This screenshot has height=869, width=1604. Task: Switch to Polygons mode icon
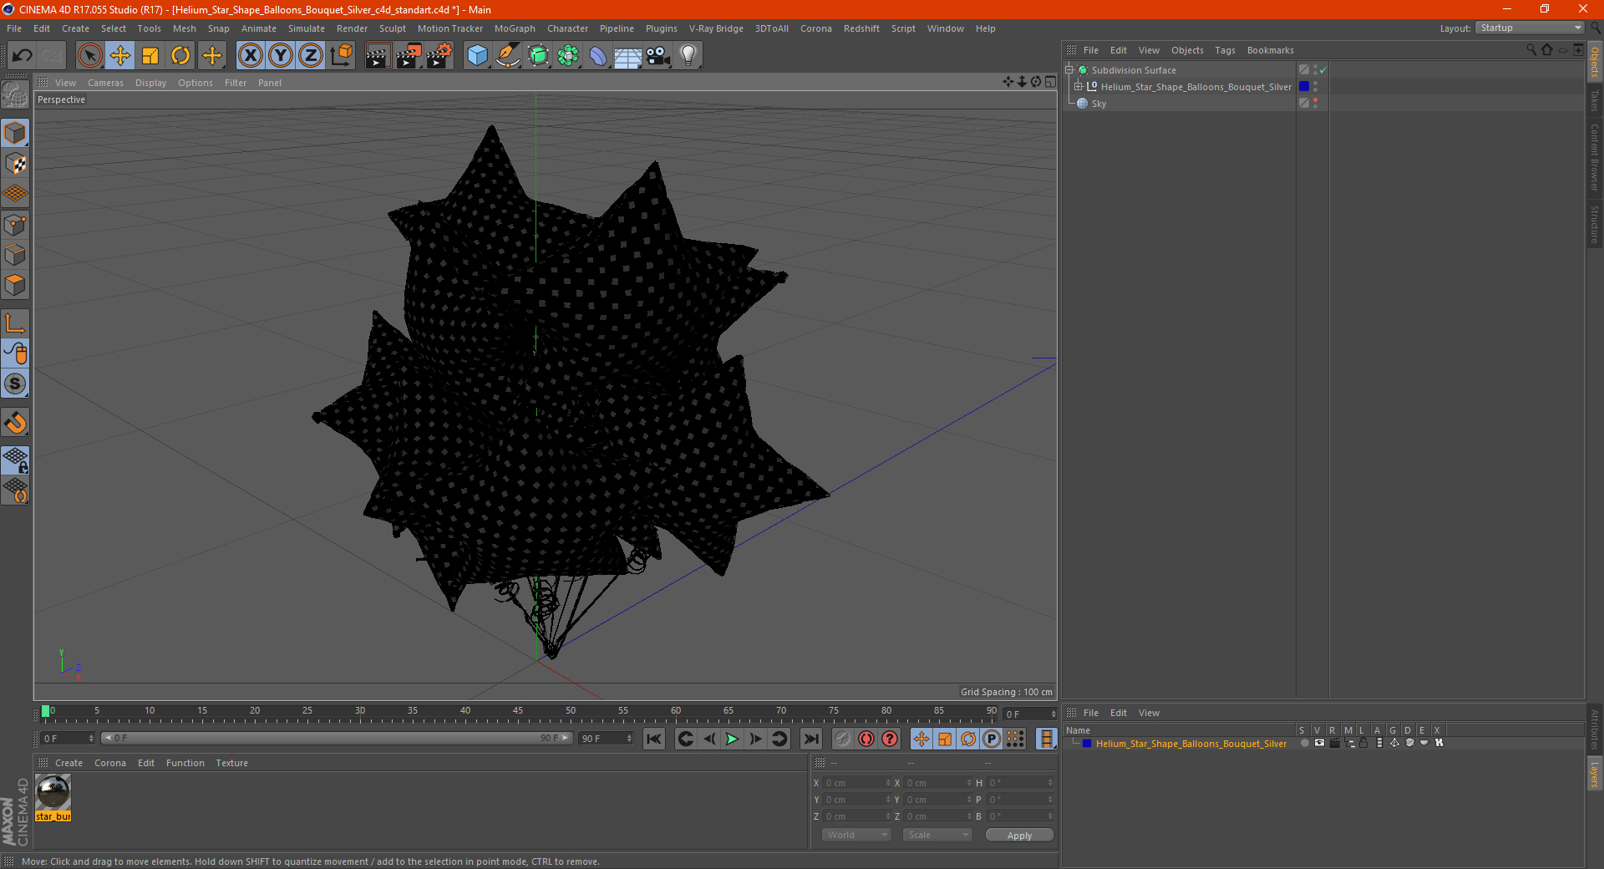(x=15, y=286)
